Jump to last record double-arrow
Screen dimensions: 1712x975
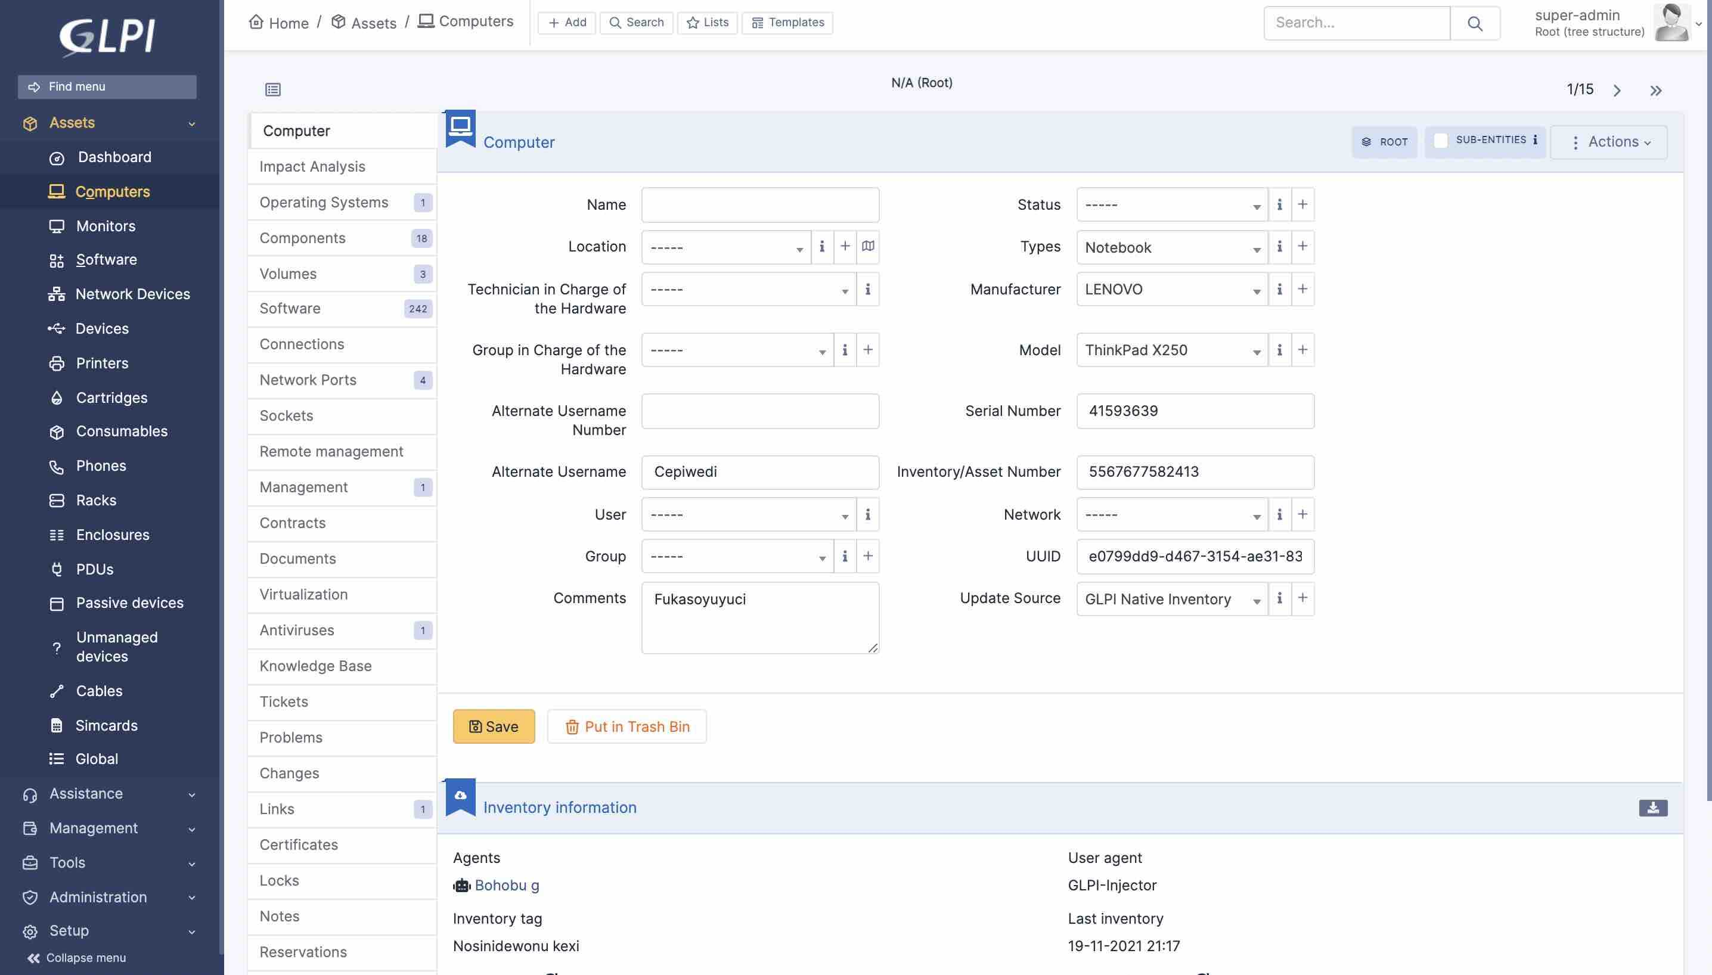[x=1656, y=91]
